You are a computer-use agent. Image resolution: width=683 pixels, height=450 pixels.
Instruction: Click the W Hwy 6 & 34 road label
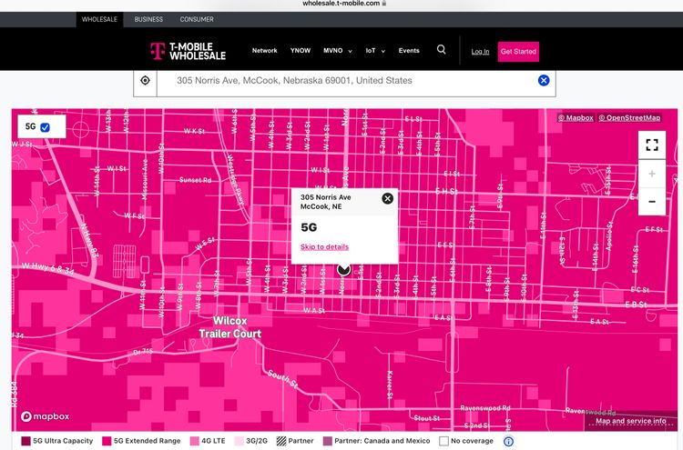pos(48,269)
